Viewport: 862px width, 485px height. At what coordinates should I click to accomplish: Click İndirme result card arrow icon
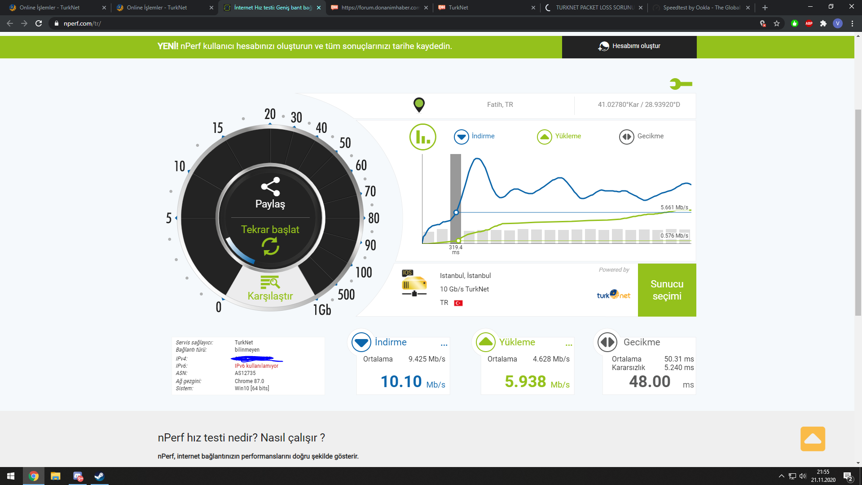point(361,342)
